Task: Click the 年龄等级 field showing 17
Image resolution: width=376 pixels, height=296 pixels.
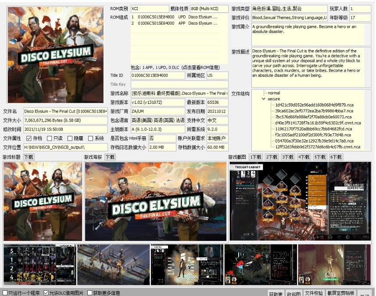Action: [360, 18]
